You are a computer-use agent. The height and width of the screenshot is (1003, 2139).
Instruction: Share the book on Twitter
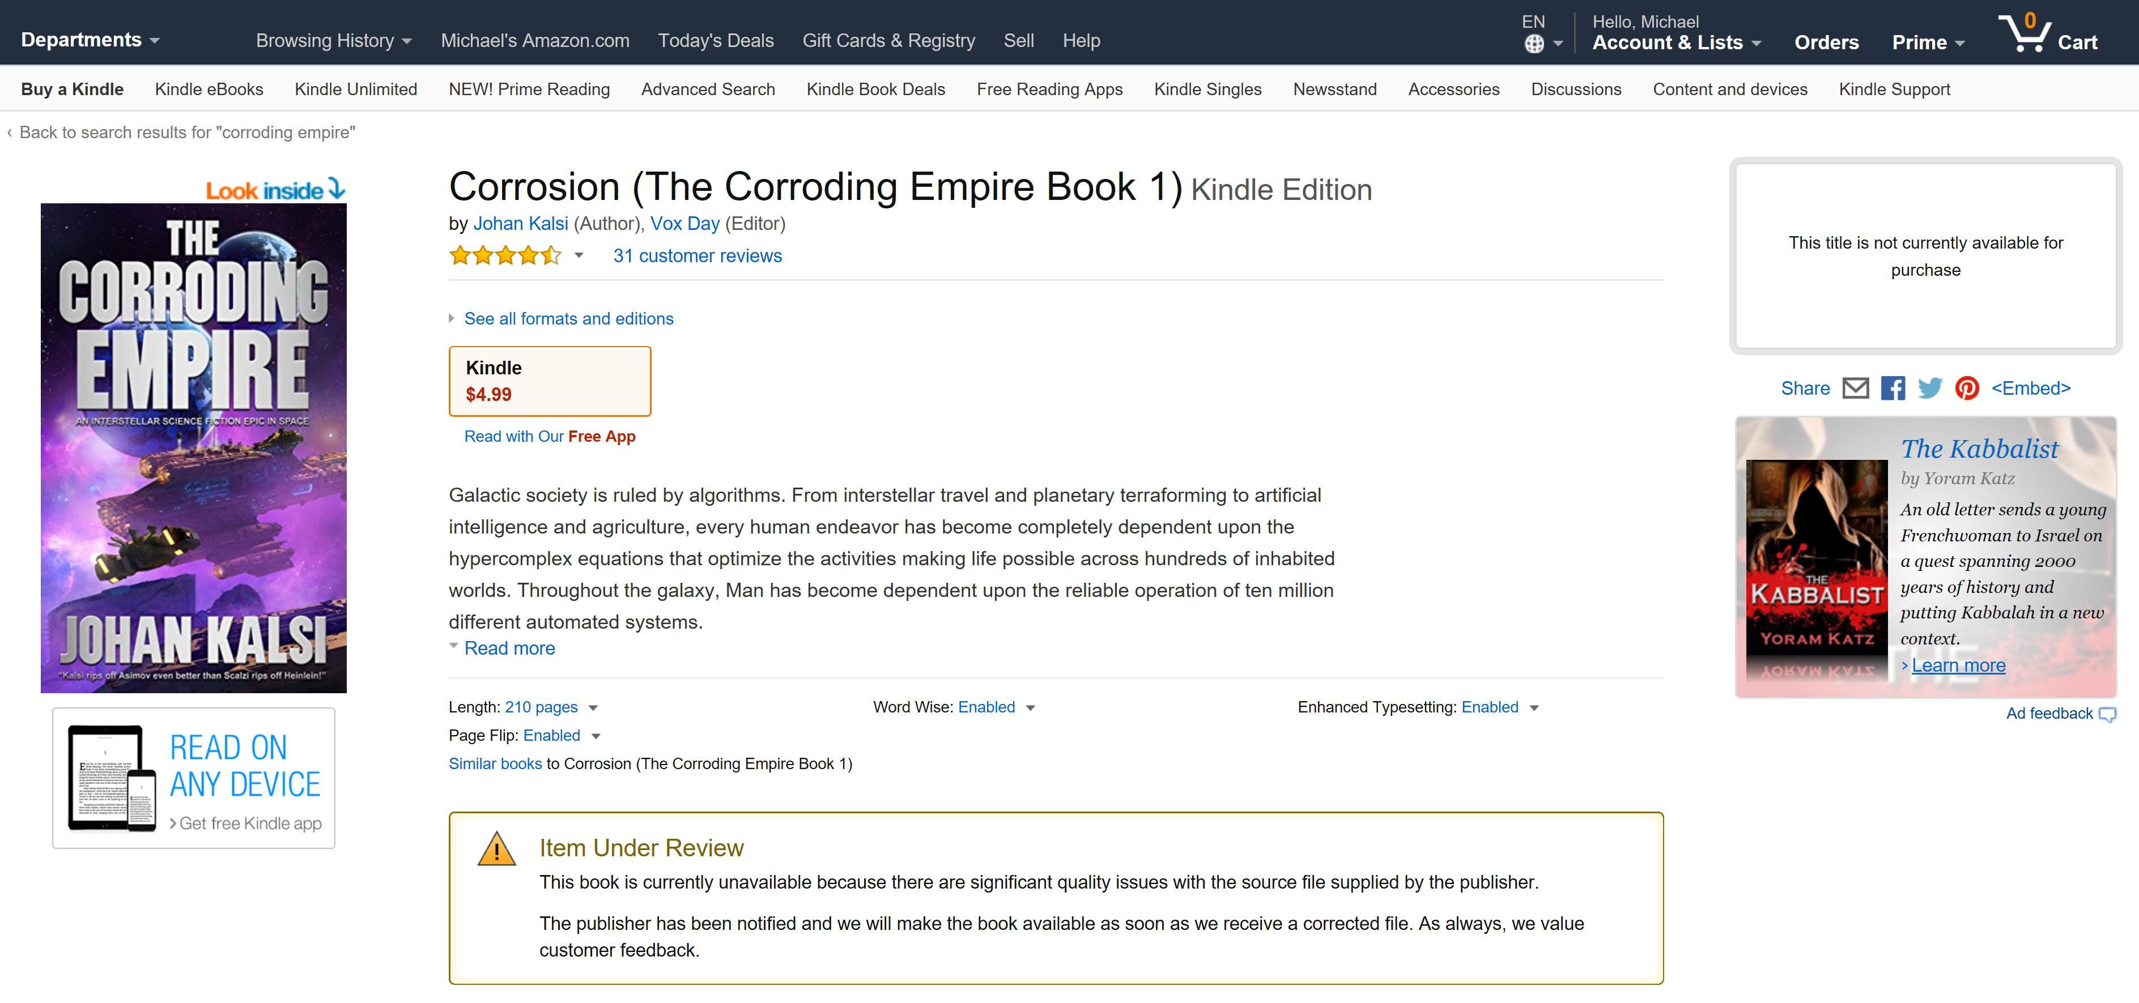1930,389
